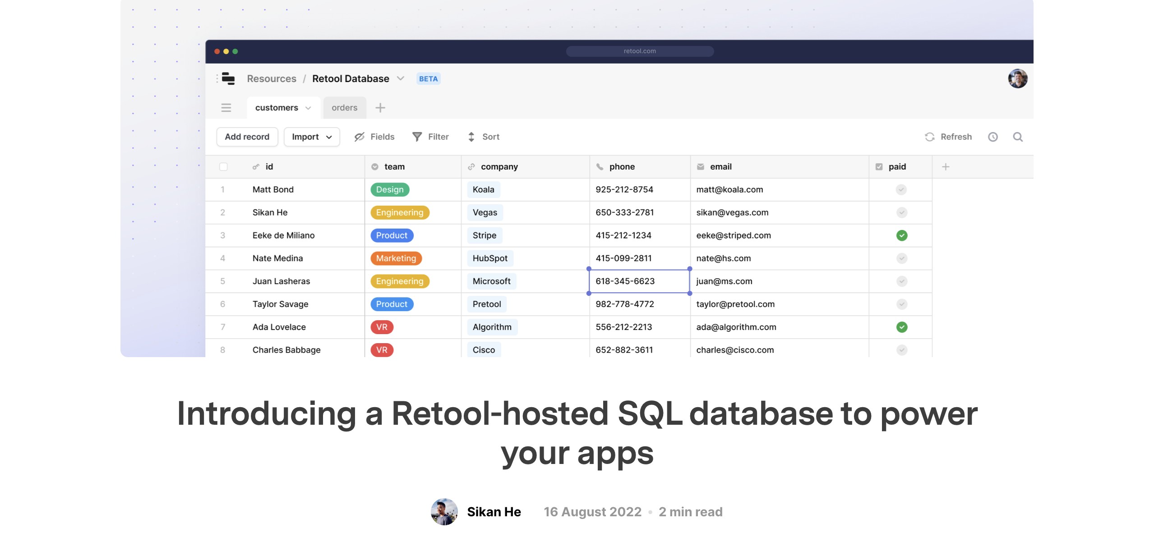Click company column link icon

[x=471, y=167]
